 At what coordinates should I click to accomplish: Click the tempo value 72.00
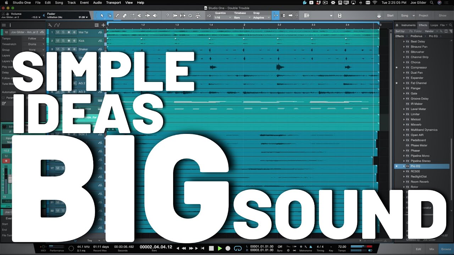pos(342,246)
